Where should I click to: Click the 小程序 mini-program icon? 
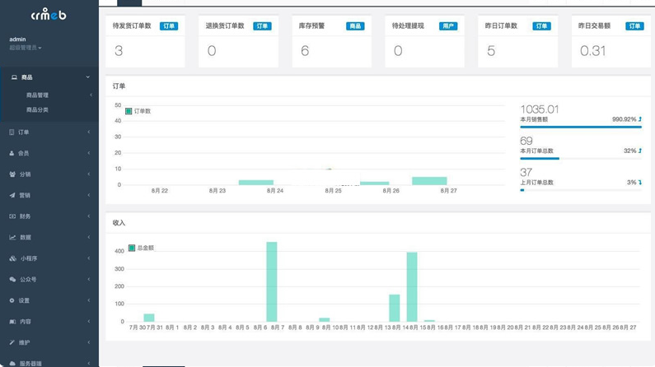12,258
